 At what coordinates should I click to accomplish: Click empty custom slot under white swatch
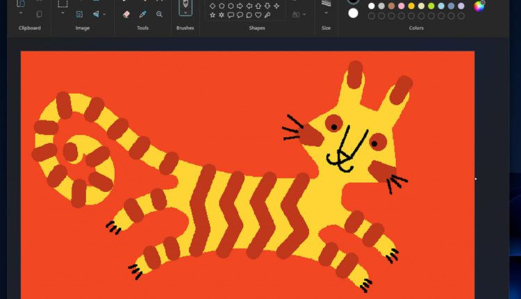372,16
